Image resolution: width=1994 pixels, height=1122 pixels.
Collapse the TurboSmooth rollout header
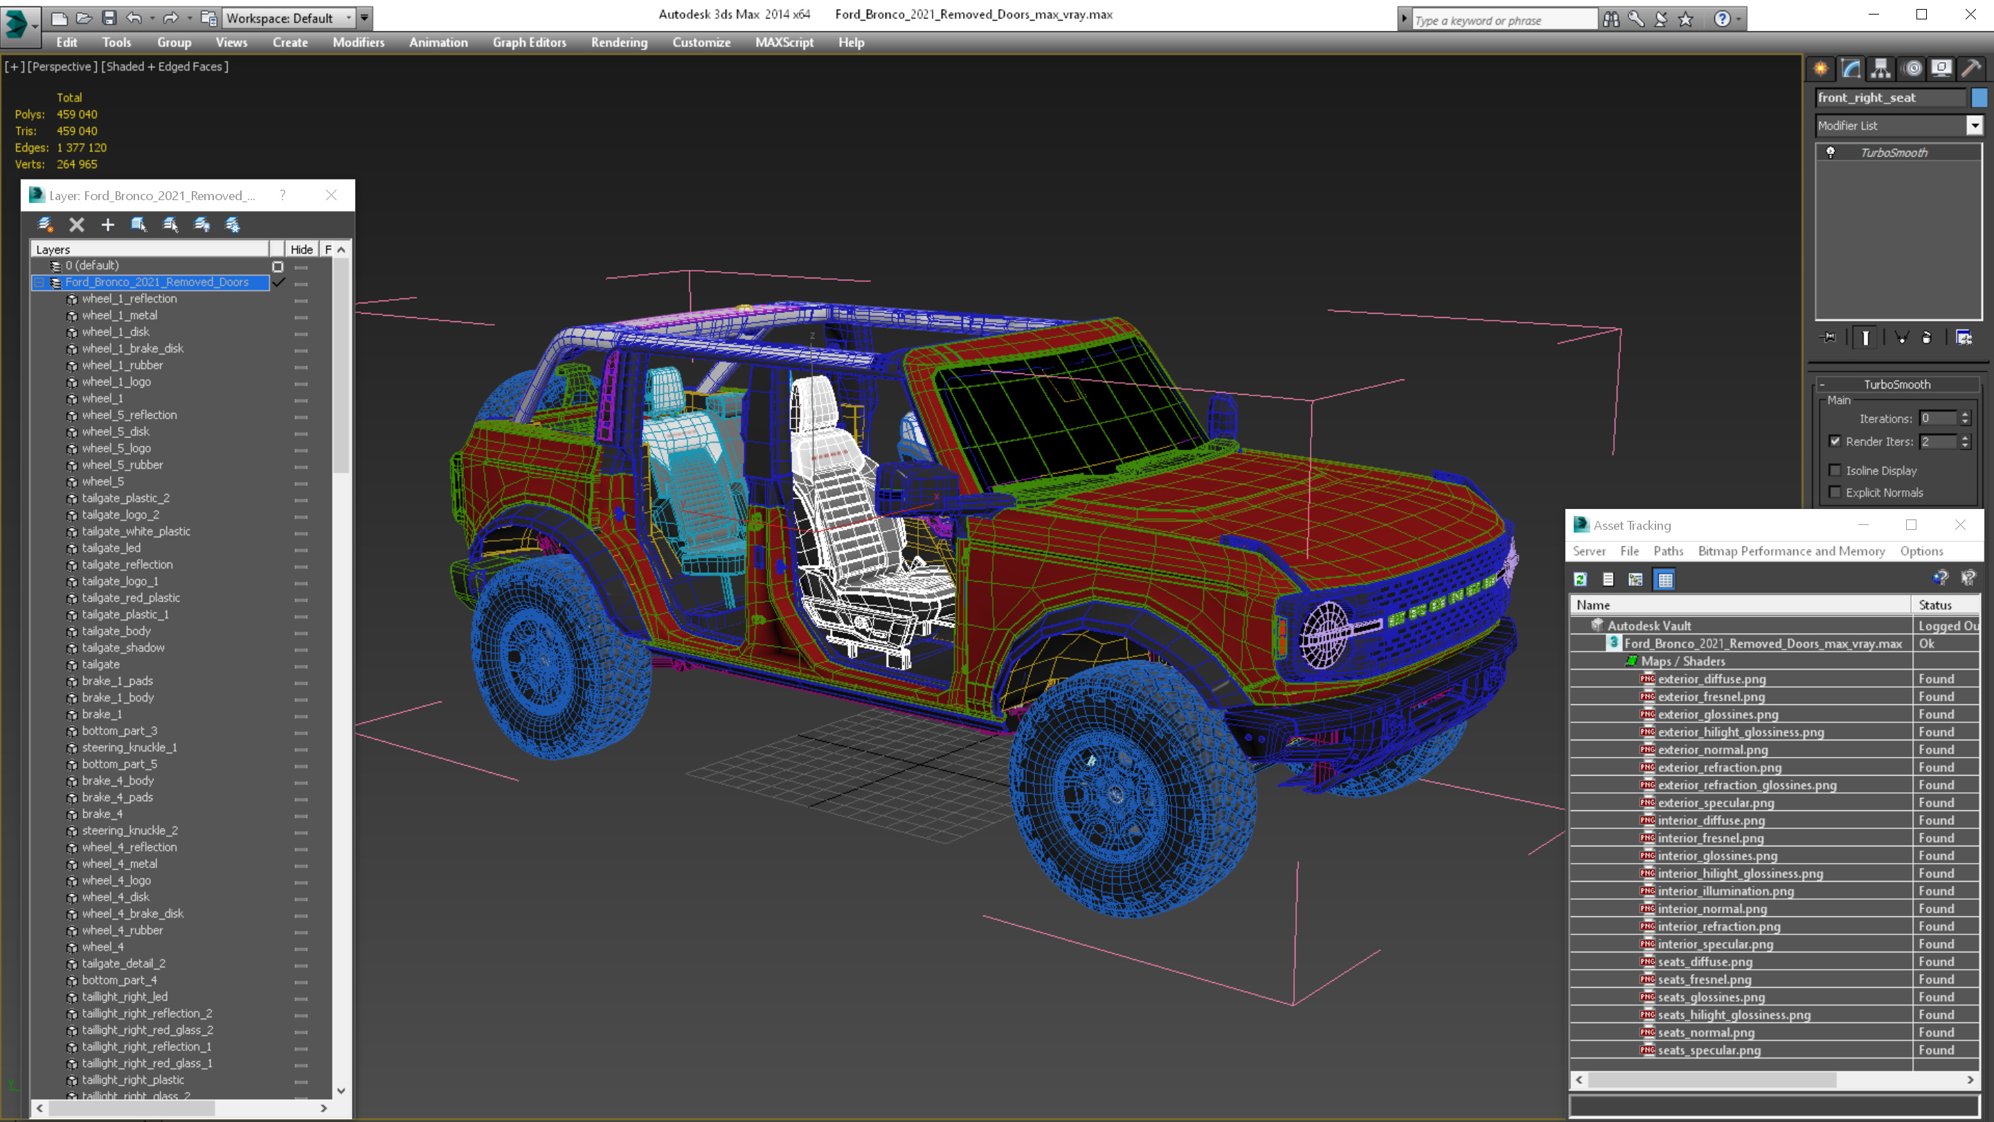[x=1897, y=385]
